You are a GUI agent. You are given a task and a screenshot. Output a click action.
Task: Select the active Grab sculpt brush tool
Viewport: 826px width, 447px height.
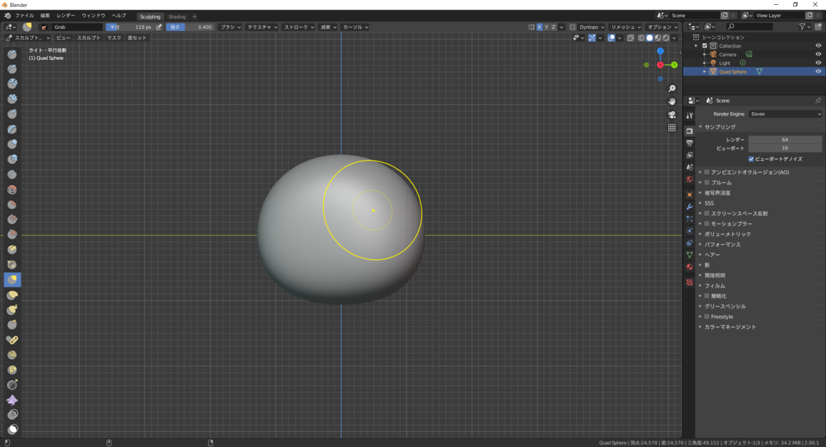[x=12, y=280]
